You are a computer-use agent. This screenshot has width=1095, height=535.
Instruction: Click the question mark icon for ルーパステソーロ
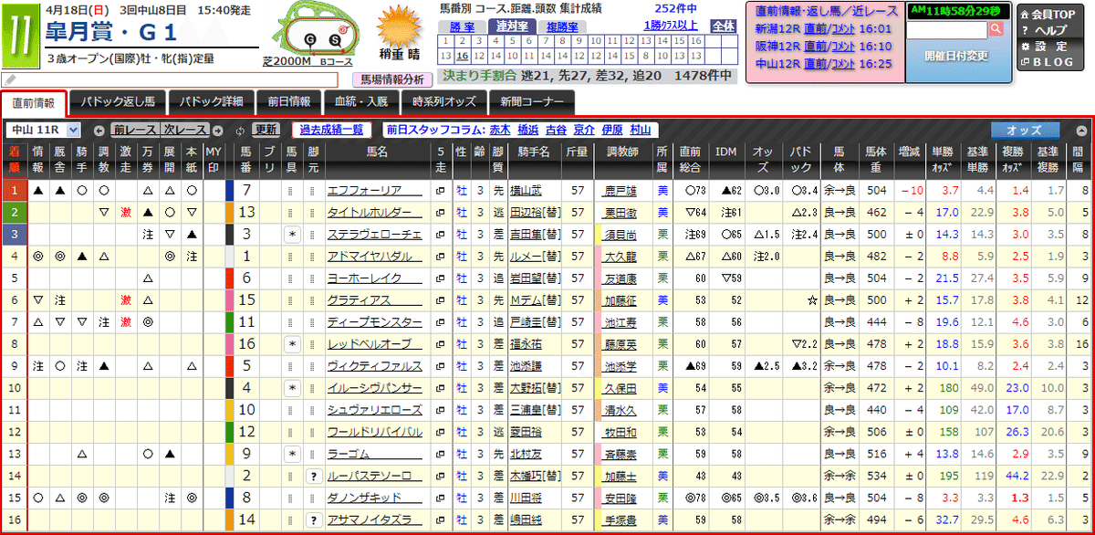tap(313, 476)
